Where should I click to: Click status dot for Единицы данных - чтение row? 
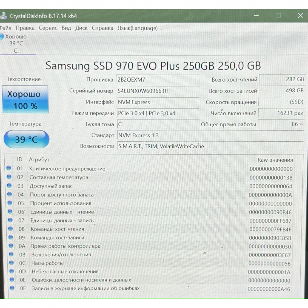coord(10,211)
